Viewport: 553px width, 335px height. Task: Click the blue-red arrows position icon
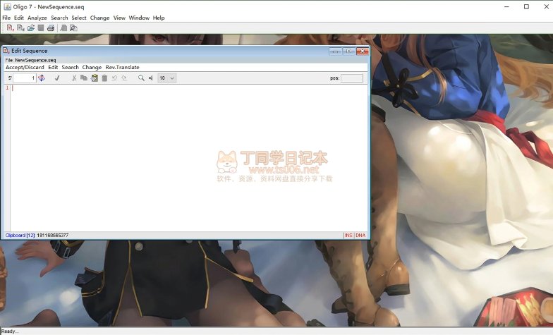[x=42, y=78]
